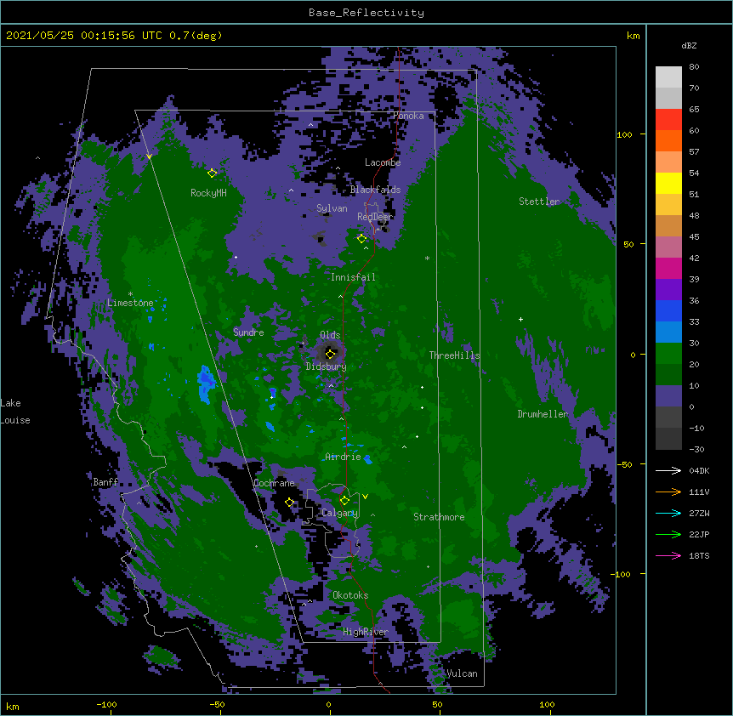
Task: Pick the light gray 70-80 dBZ swatch
Action: click(668, 77)
